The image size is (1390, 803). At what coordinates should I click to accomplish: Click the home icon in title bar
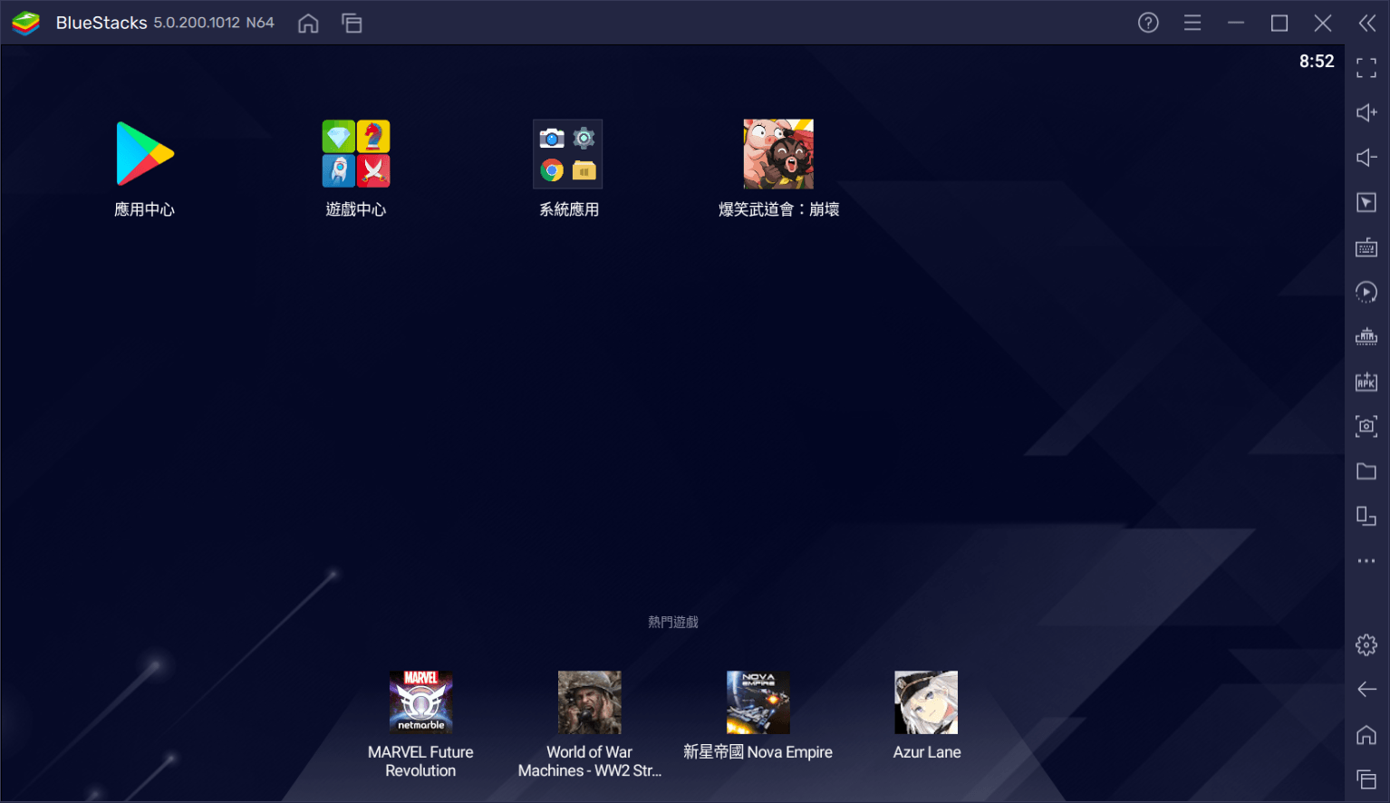tap(308, 24)
